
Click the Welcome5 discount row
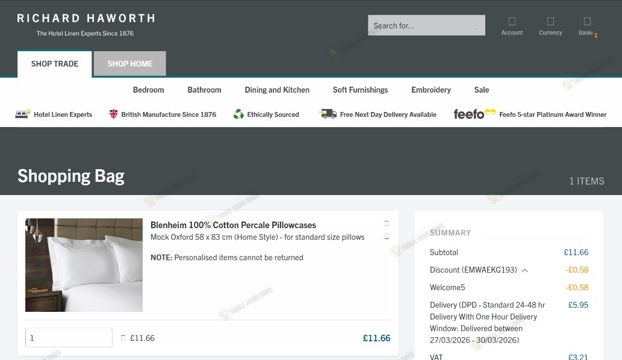click(x=509, y=287)
